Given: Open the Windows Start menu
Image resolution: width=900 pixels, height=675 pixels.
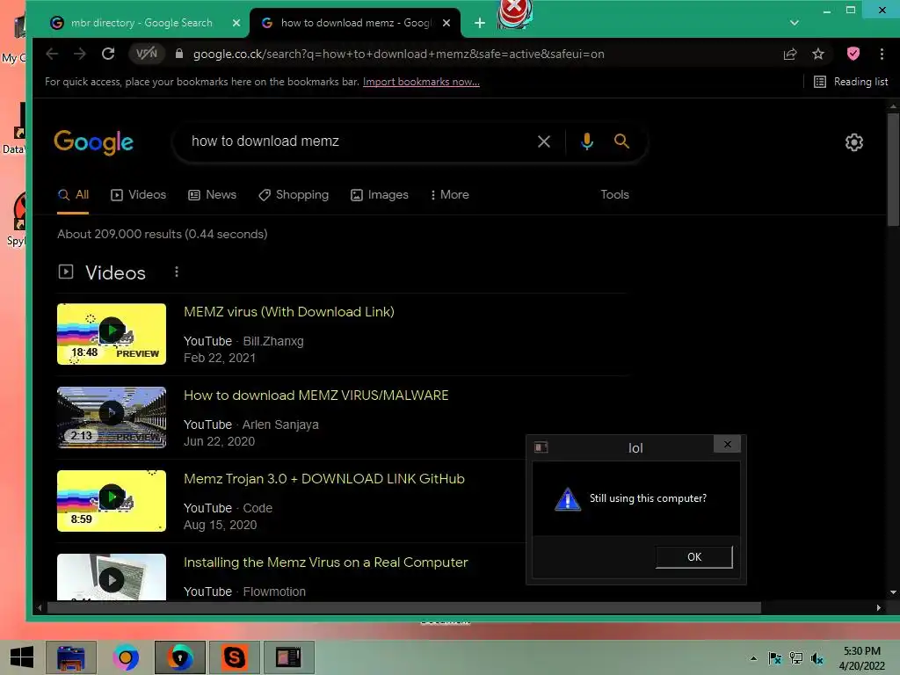Looking at the screenshot, I should point(22,657).
